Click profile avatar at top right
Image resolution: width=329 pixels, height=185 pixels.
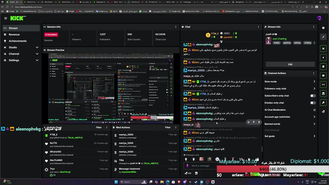[319, 18]
